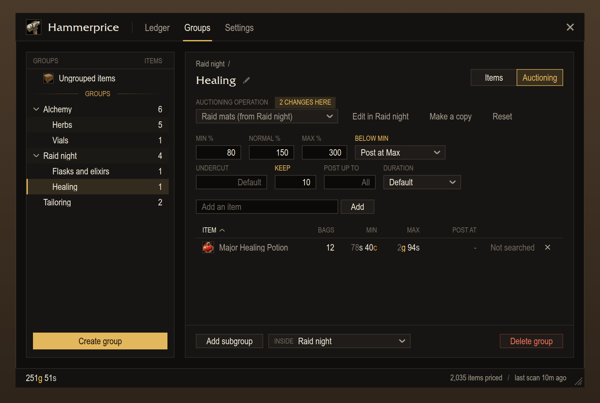Switch to the Items view toggle
Image resolution: width=600 pixels, height=403 pixels.
pos(494,77)
